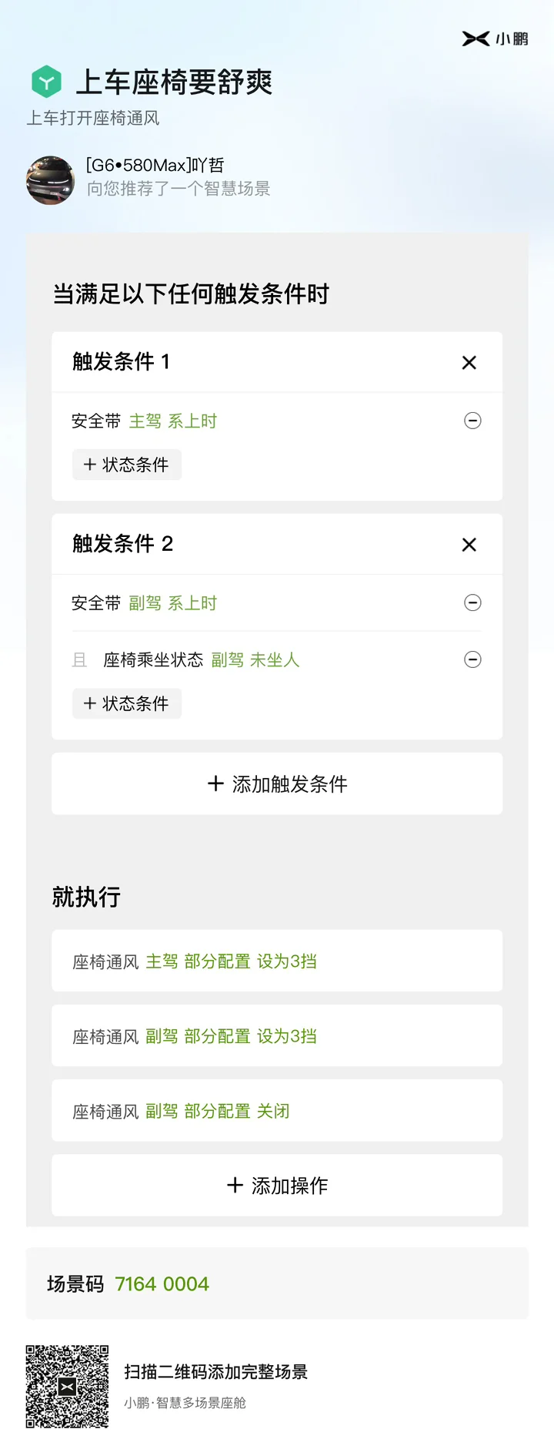The image size is (554, 1436).
Task: Add status condition under trigger 1
Action: (x=127, y=465)
